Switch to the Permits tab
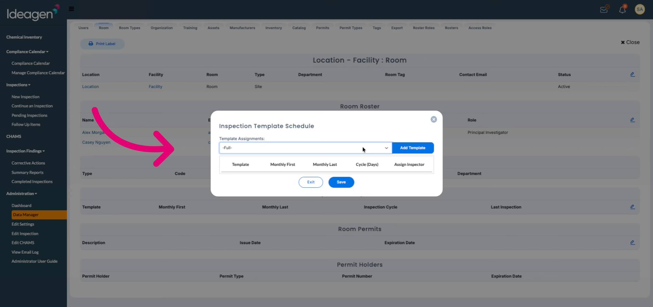 tap(322, 28)
